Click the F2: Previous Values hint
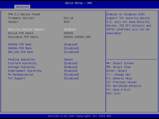 point(122,82)
